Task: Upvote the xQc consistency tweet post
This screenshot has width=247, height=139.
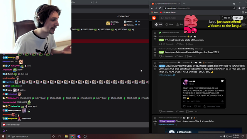Action: pyautogui.click(x=155, y=63)
